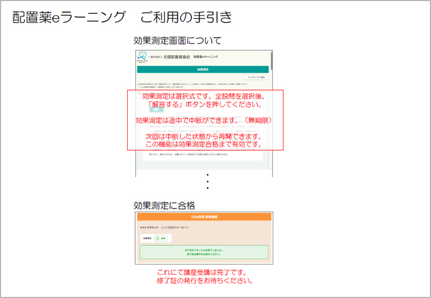Click the 効果測定画面について heading
The width and height of the screenshot is (431, 298).
[177, 40]
